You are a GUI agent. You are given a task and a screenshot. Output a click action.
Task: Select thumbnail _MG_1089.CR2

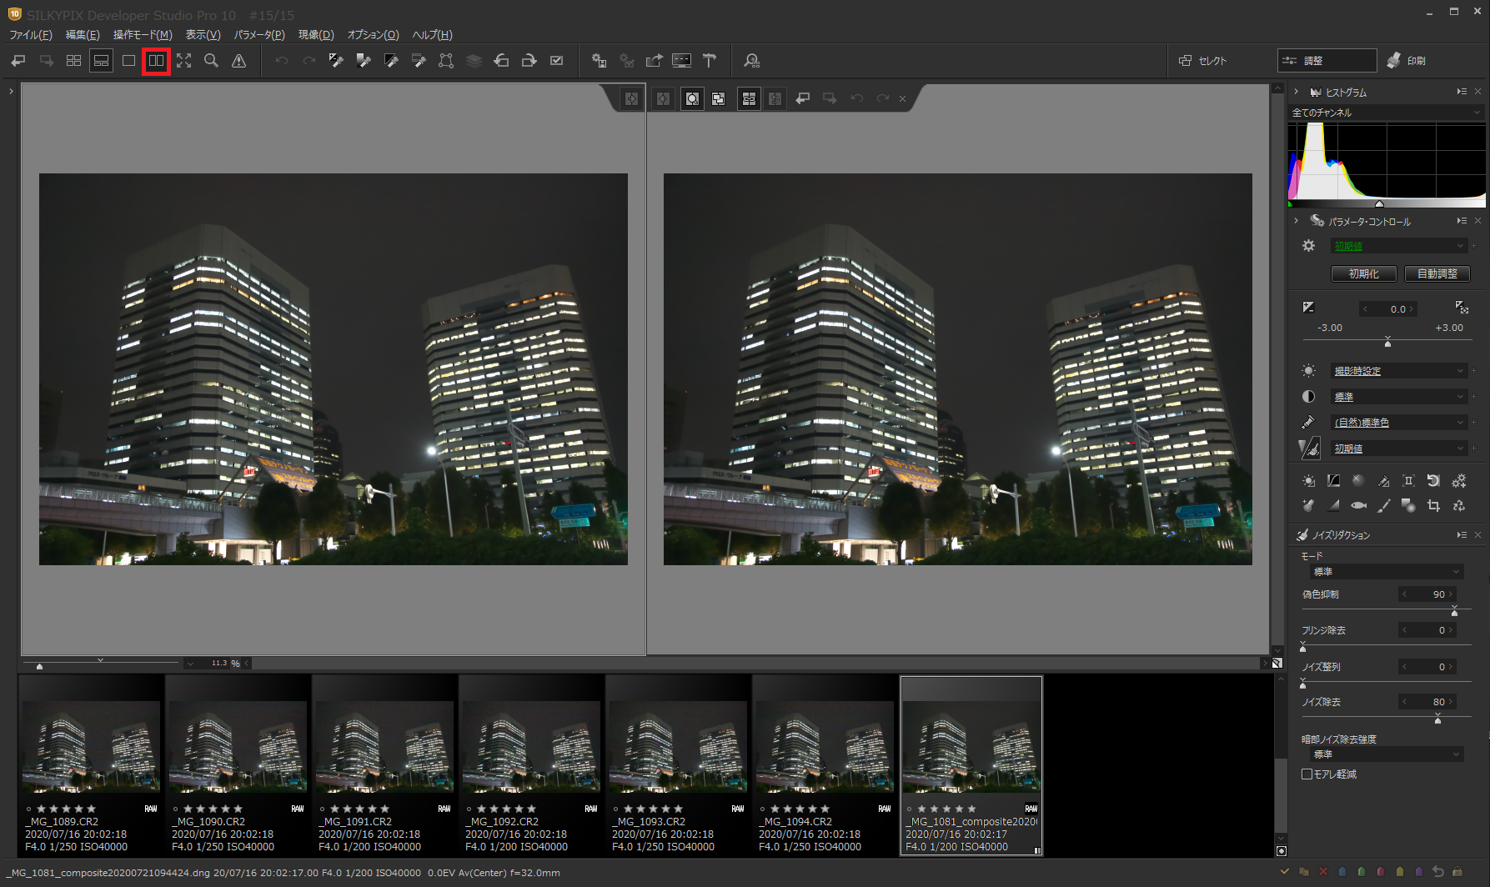coord(92,766)
